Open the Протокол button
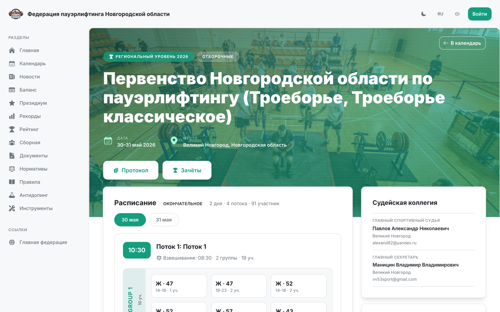 (131, 170)
